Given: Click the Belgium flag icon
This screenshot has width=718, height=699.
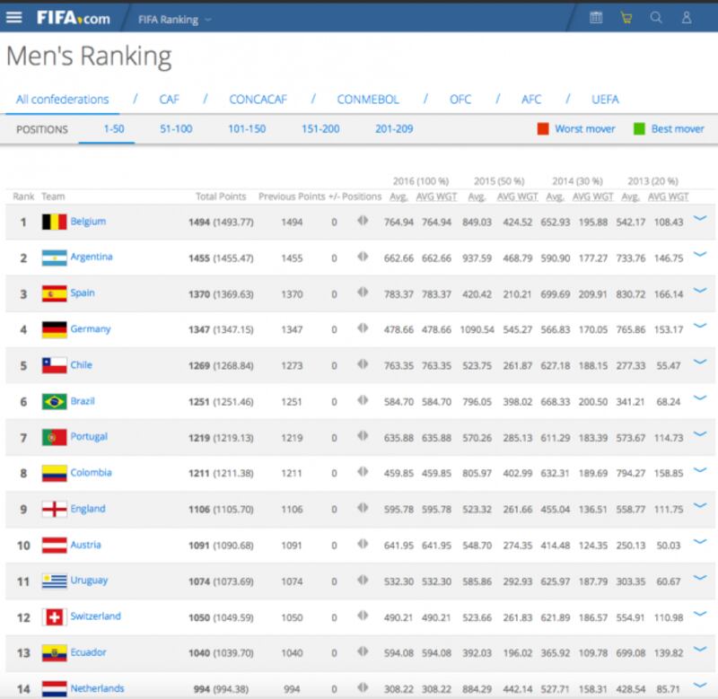Looking at the screenshot, I should (x=54, y=222).
